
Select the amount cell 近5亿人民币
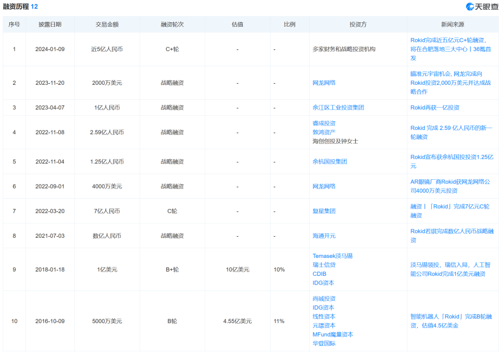[x=107, y=49]
